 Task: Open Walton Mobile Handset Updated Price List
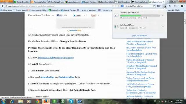pyautogui.click(x=140, y=61)
